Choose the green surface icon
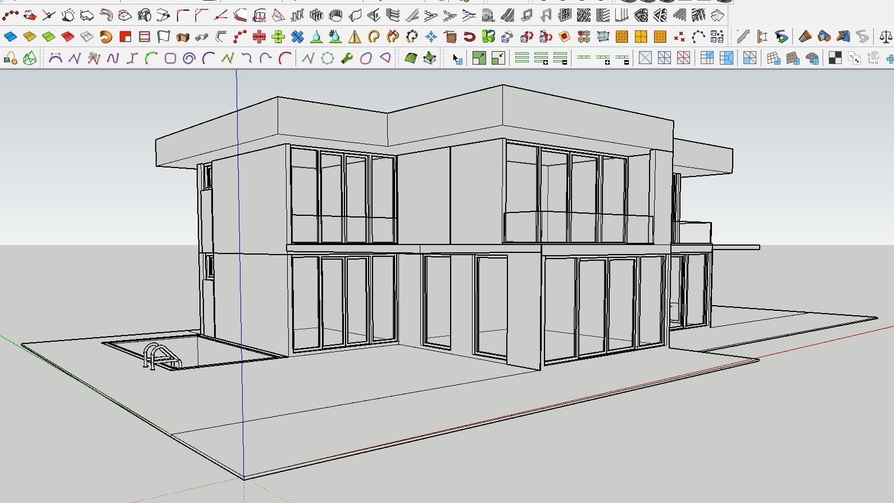 (48, 37)
